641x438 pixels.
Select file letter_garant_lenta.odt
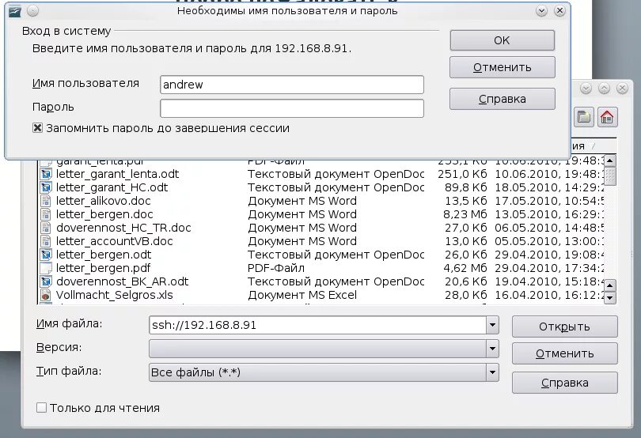point(117,174)
